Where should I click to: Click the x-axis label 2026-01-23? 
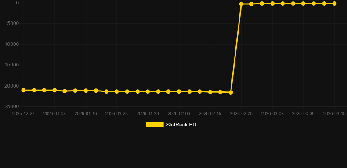tap(116, 114)
